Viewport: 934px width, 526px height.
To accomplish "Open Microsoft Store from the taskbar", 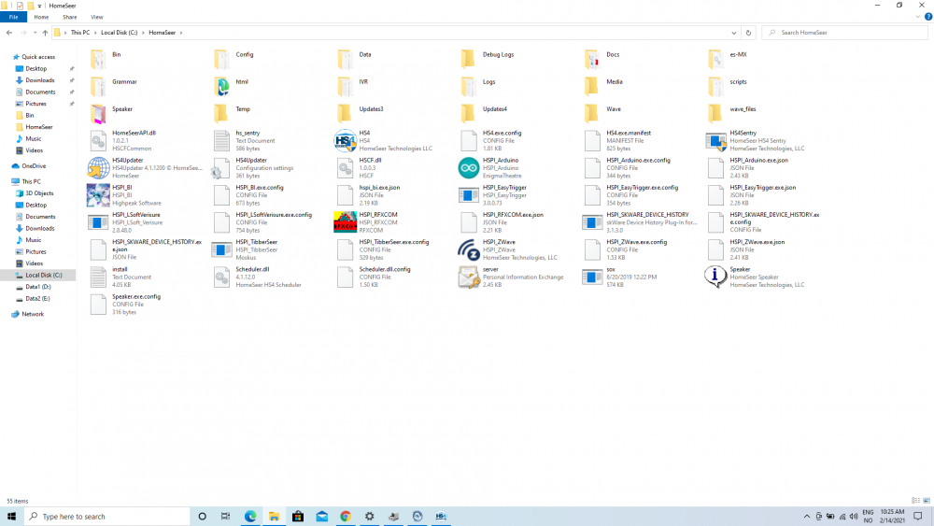I will [298, 517].
